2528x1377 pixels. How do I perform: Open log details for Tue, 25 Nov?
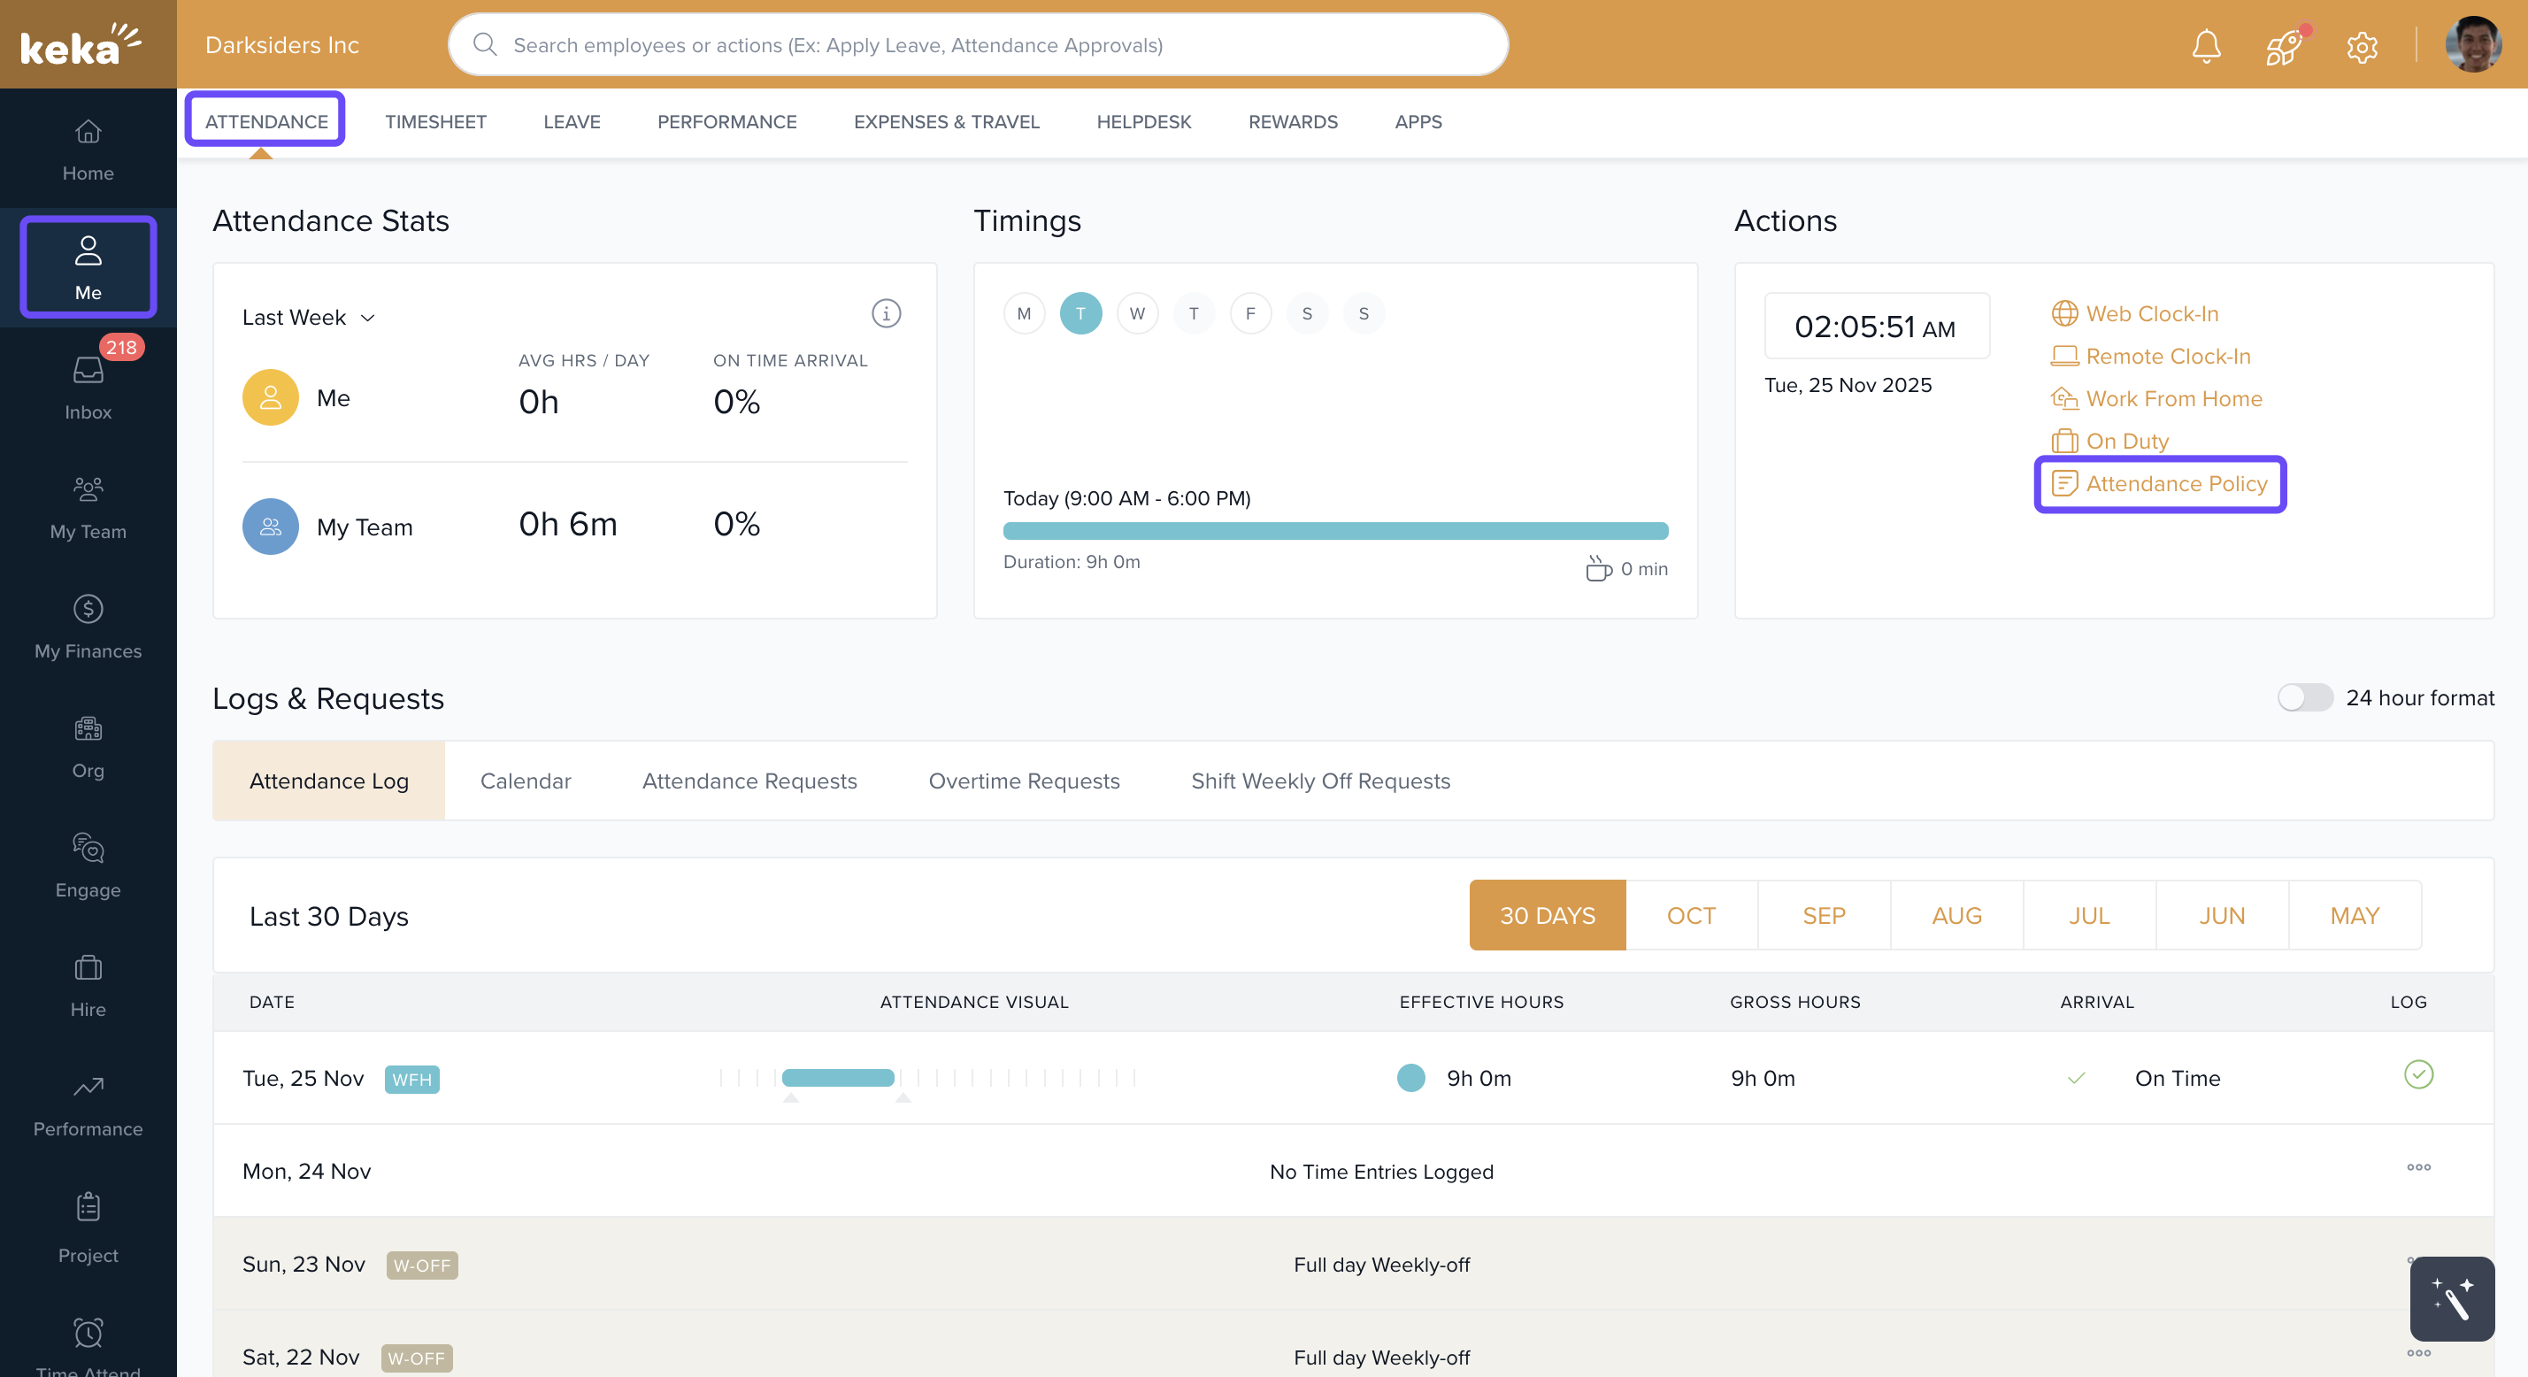point(2418,1074)
